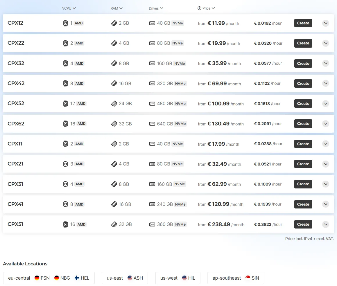Screen dimensions: 337x286
Task: Click Create for the CPX11 plan
Action: [303, 144]
